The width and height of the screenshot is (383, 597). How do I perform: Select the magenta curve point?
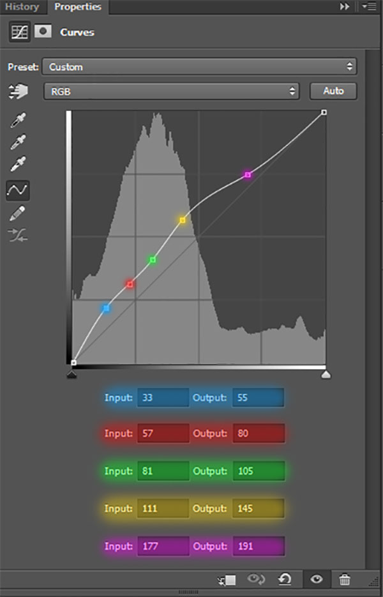point(248,175)
